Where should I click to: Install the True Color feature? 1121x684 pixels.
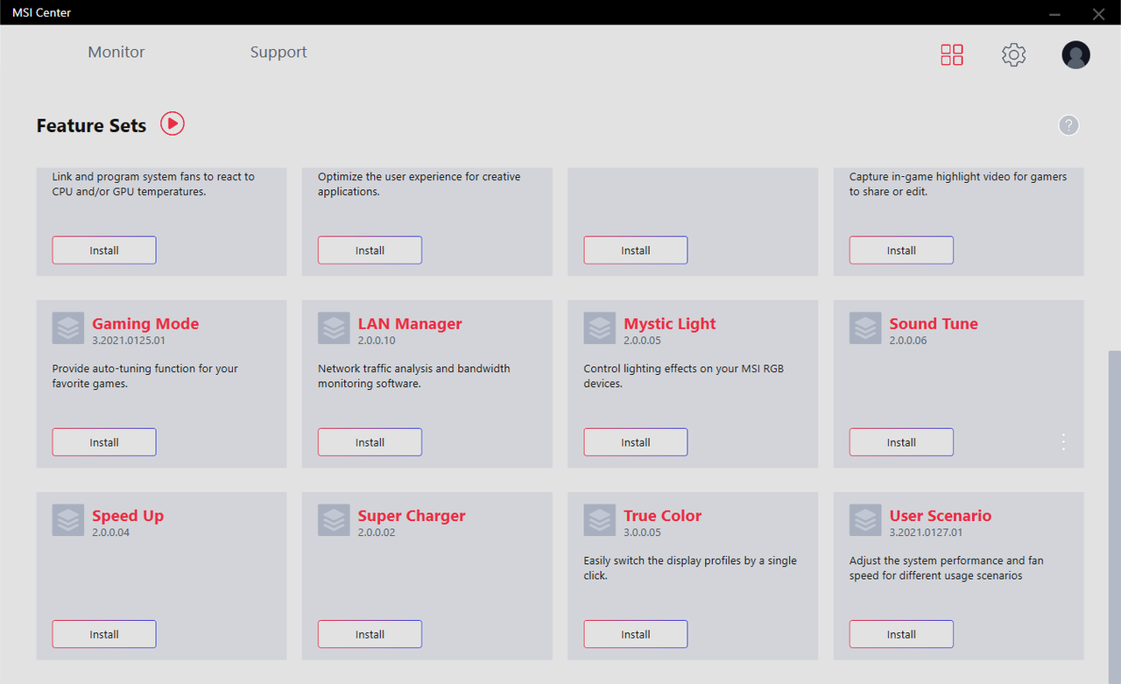tap(636, 634)
